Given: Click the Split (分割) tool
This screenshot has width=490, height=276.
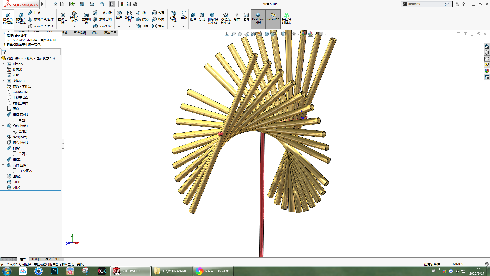Looking at the screenshot, I should (202, 17).
